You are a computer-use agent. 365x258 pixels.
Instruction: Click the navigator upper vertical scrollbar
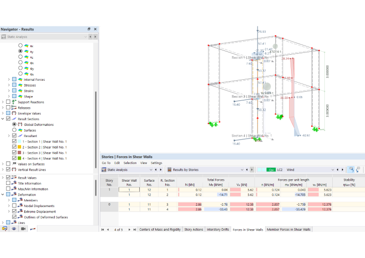96,129
